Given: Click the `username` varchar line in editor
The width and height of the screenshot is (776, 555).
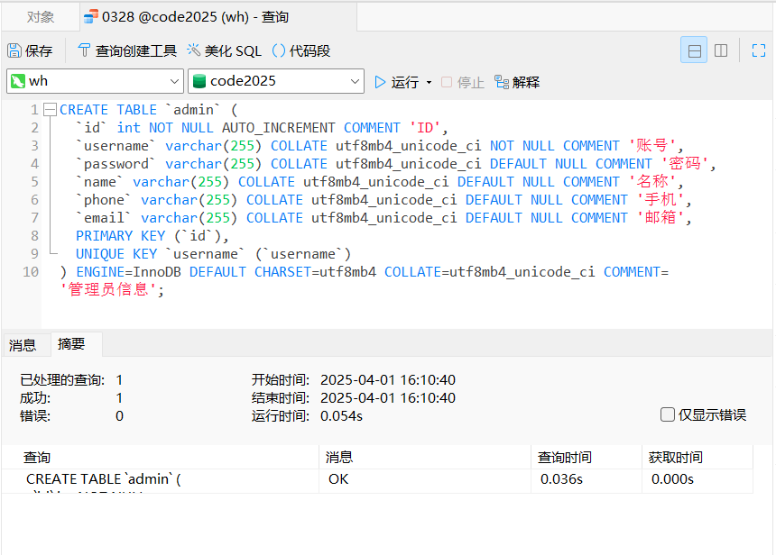Looking at the screenshot, I should [379, 146].
